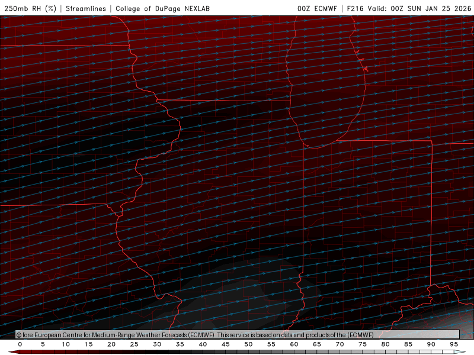
Task: Click the '85' value on the color scale
Action: coord(408,344)
